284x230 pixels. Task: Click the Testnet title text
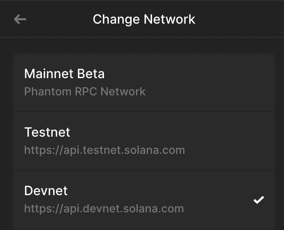47,132
